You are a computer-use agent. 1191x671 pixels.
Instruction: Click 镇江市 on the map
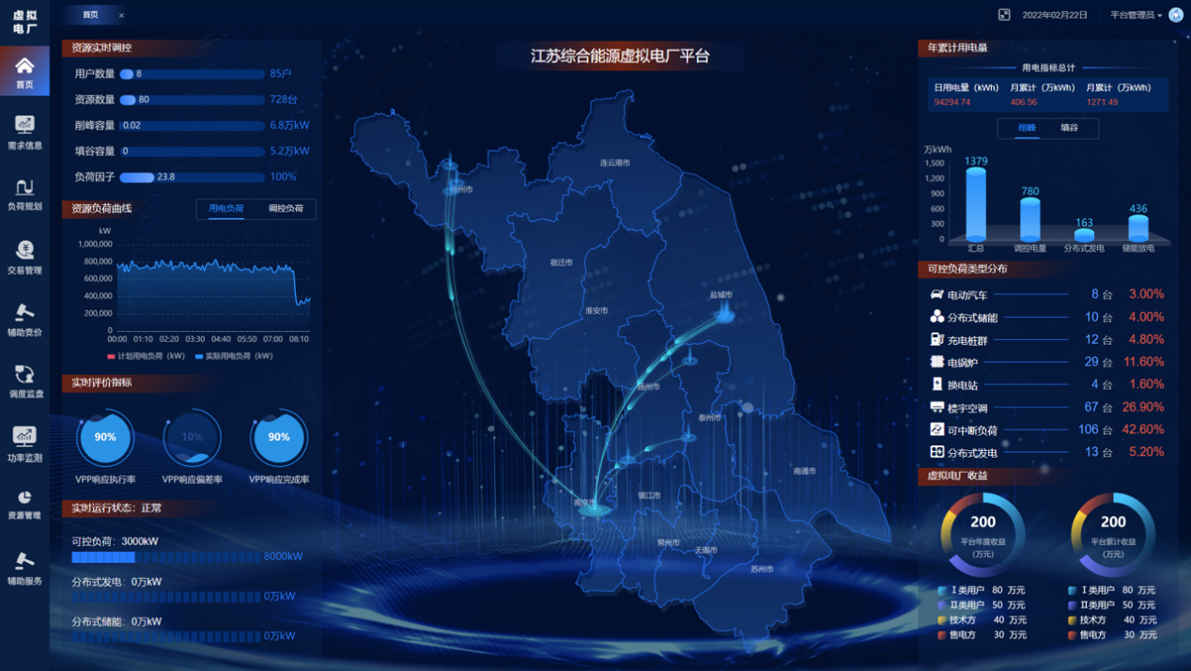click(x=649, y=495)
